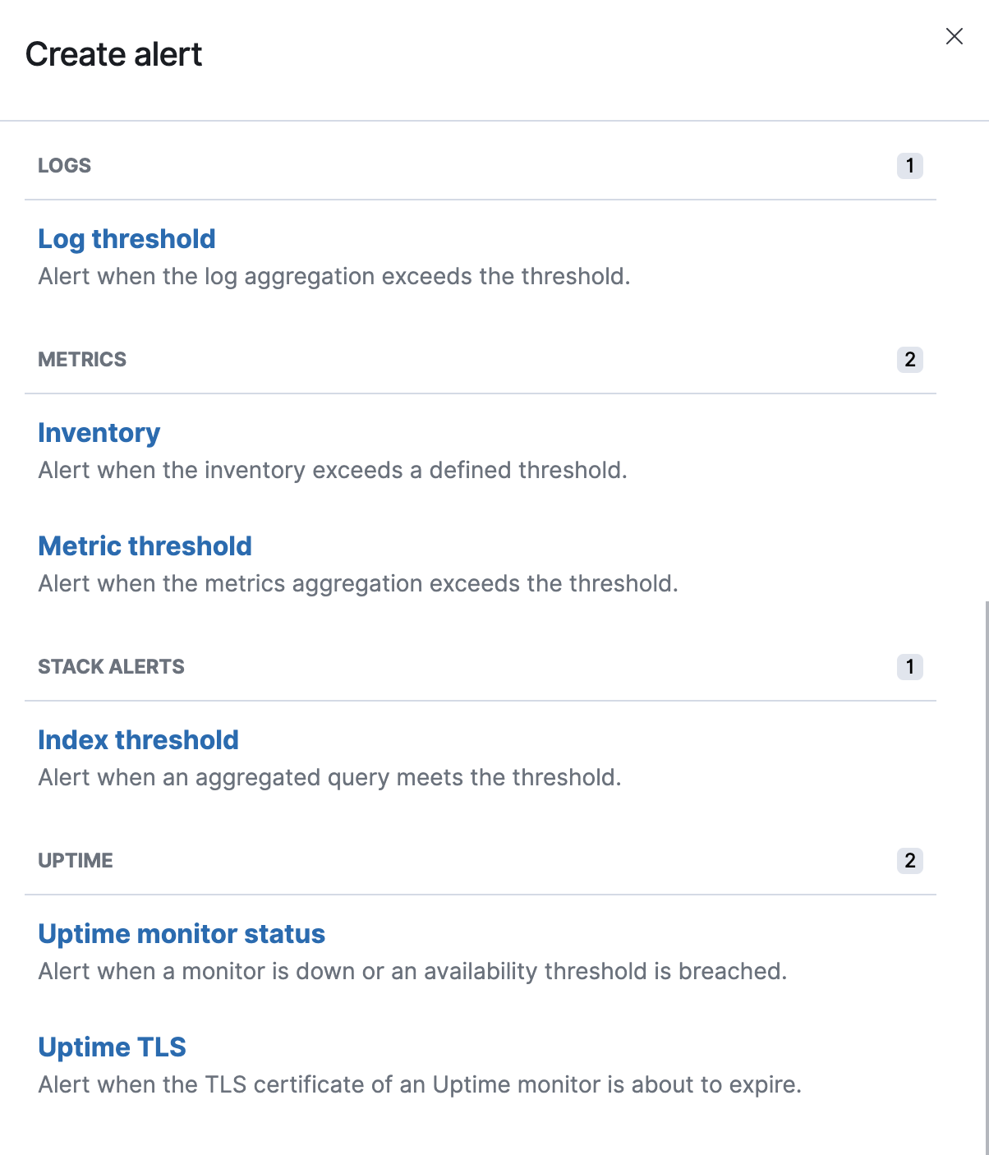Dismiss the Create alert dialog
This screenshot has height=1155, width=989.
tap(954, 36)
